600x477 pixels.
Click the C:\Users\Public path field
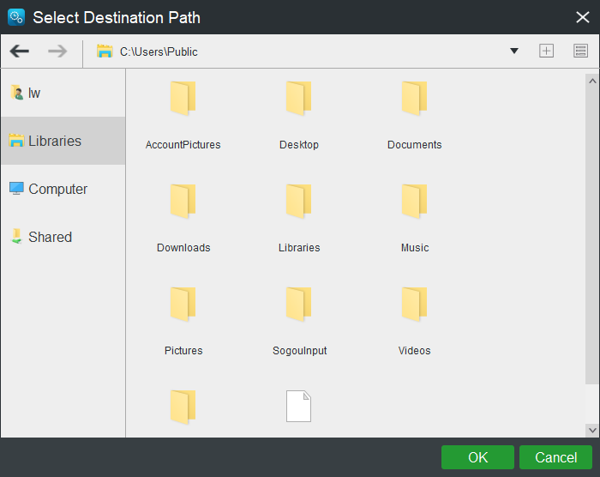tap(300, 51)
